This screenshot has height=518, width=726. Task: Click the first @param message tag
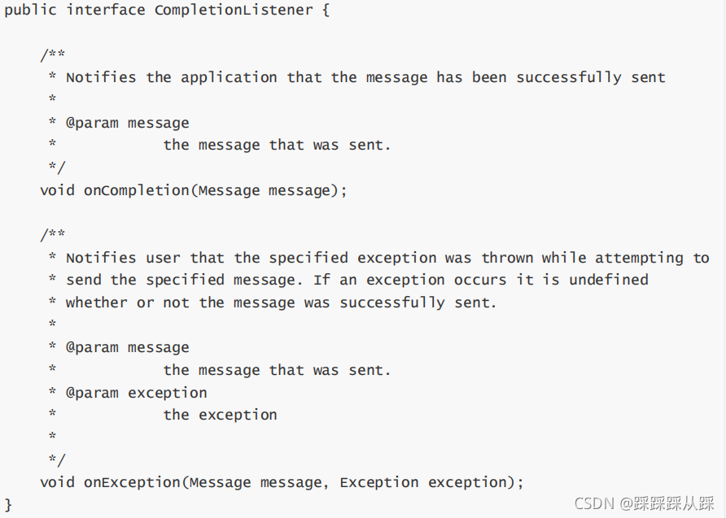(127, 123)
